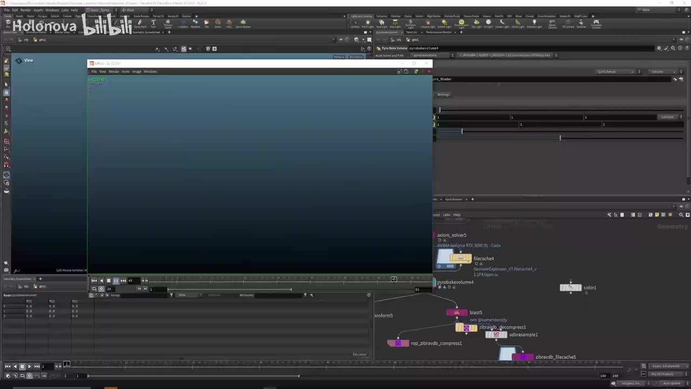Click the Group input field in spreadsheet
Screen dimensions: 691x389
[143, 295]
